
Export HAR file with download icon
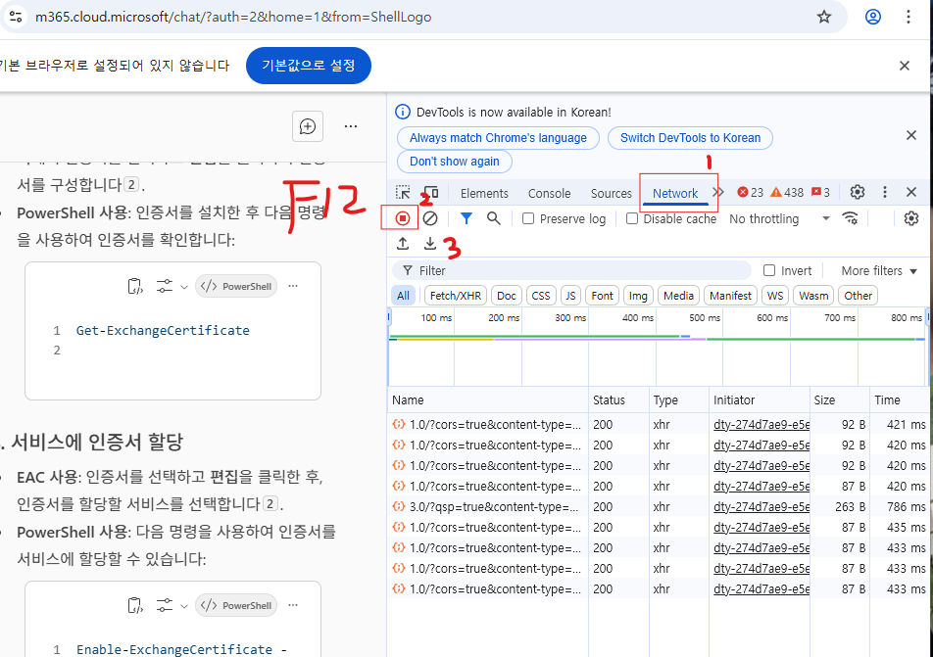point(429,243)
